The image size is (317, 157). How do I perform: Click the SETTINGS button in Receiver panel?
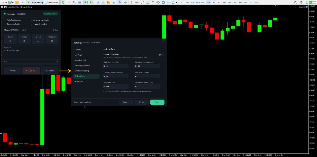pyautogui.click(x=50, y=70)
